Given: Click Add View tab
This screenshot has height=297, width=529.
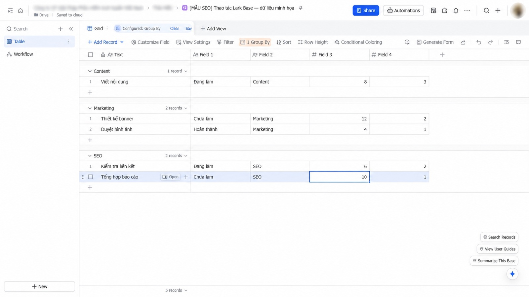Looking at the screenshot, I should (x=213, y=29).
